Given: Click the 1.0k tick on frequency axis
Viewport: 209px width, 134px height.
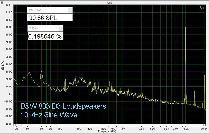Looking at the screenshot, I should click(x=122, y=129).
